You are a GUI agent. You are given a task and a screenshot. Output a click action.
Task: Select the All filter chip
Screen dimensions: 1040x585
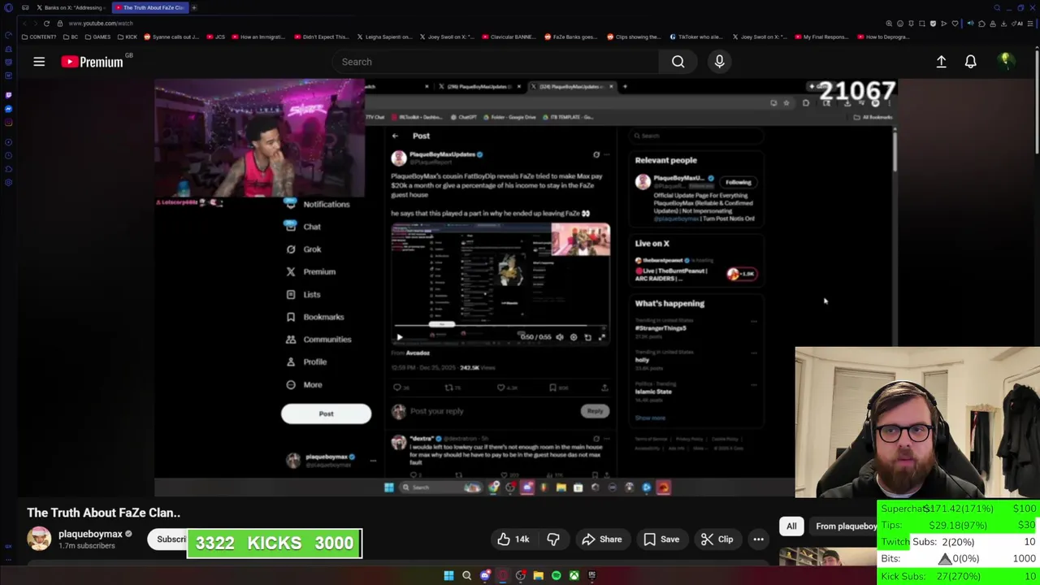tap(791, 526)
